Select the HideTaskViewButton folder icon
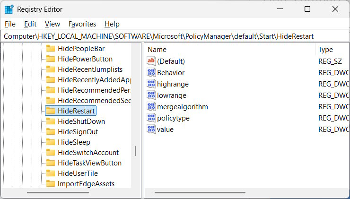The image size is (350, 199). [x=51, y=163]
